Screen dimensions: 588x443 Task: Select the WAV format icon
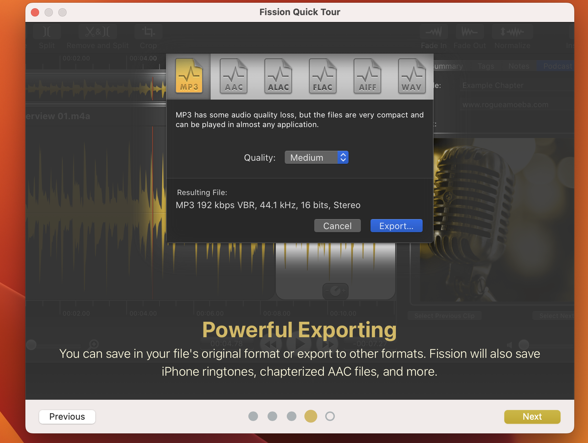click(x=412, y=76)
